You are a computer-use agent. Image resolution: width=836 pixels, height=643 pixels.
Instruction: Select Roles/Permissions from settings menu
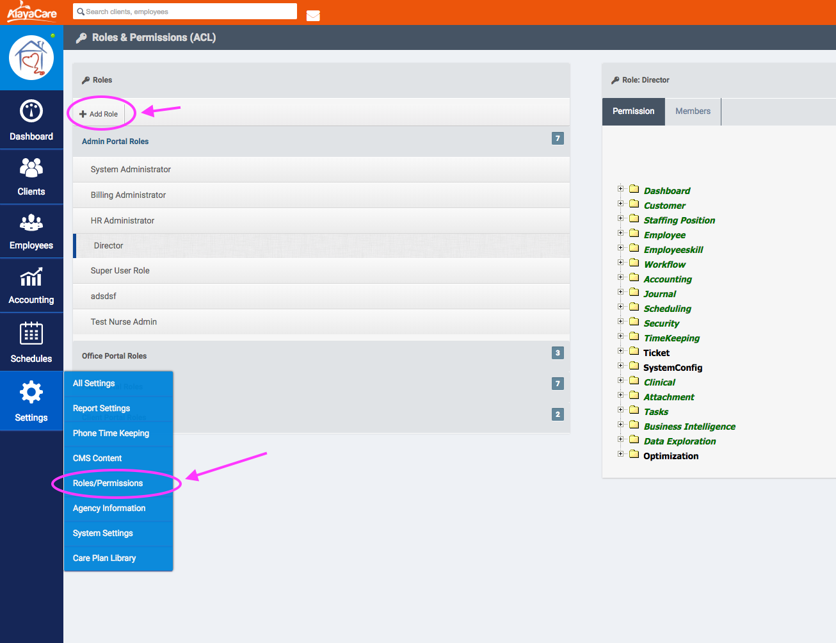pos(108,484)
